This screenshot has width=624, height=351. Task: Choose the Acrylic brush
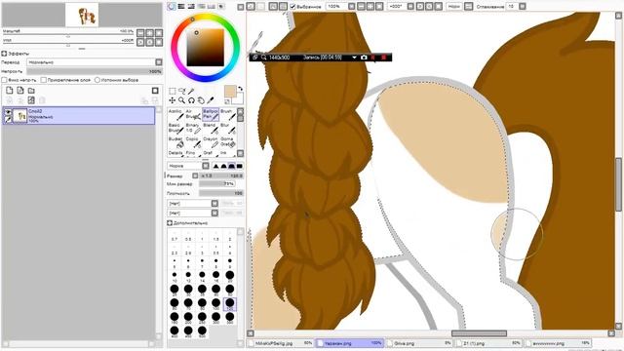point(175,115)
